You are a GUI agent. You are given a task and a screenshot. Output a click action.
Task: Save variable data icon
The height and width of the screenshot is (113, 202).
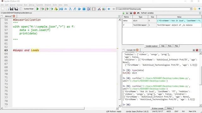[x=127, y=13]
